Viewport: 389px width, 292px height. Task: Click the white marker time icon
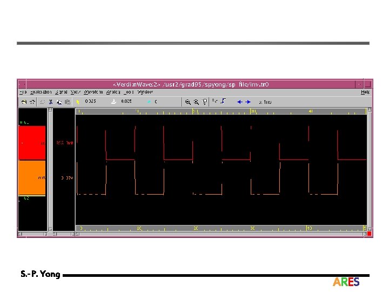[x=113, y=101]
